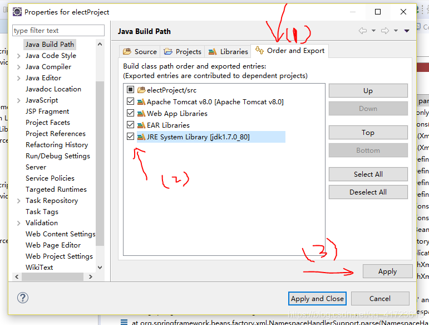Select Task Tags in the tree
Screen dimensions: 429x325
(x=42, y=211)
